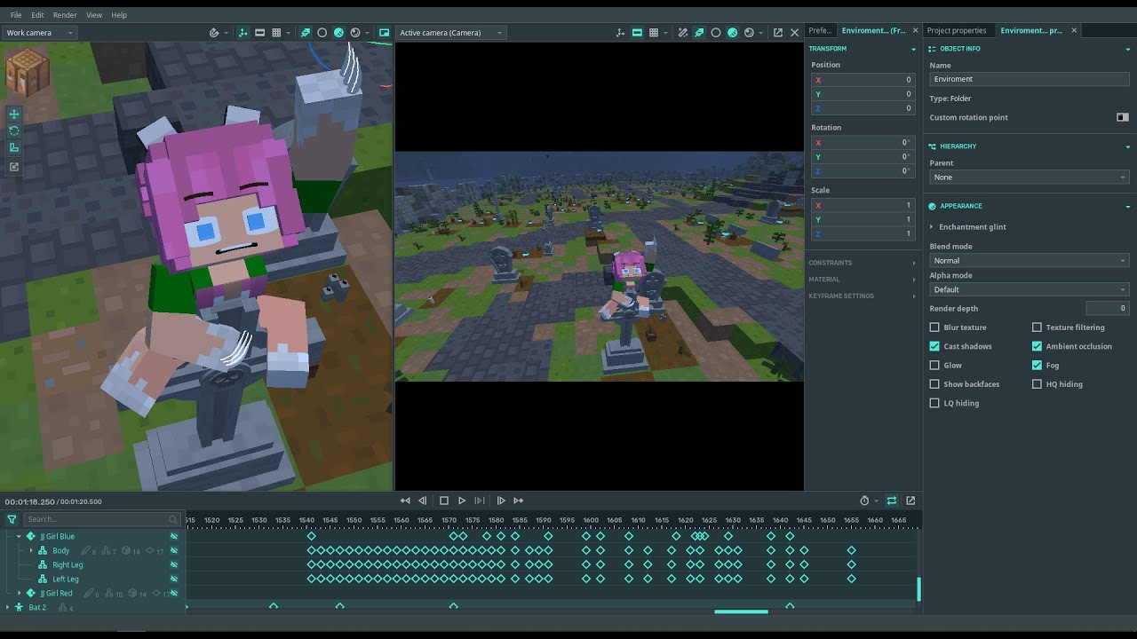
Task: Disable the Cast shadows checkbox
Action: [934, 346]
